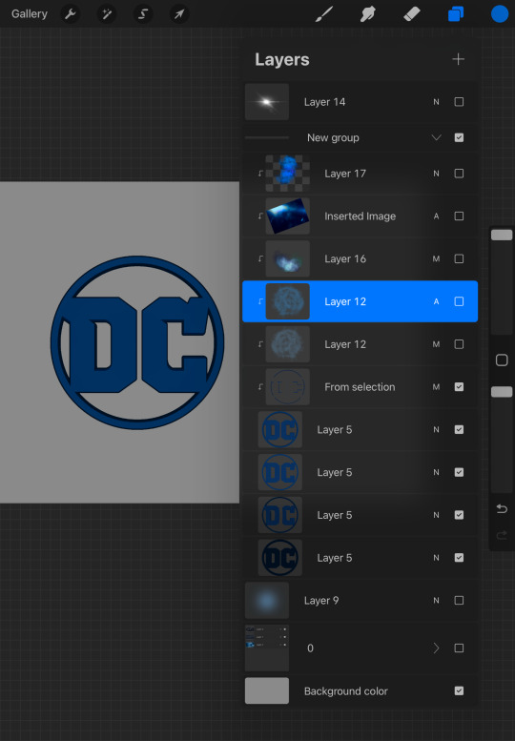Select the Eraser tool
This screenshot has width=515, height=741.
(x=412, y=14)
